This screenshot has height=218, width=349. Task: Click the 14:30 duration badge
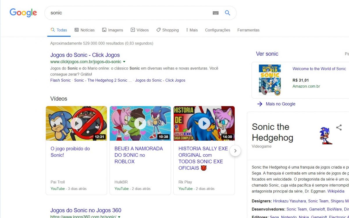(227, 137)
